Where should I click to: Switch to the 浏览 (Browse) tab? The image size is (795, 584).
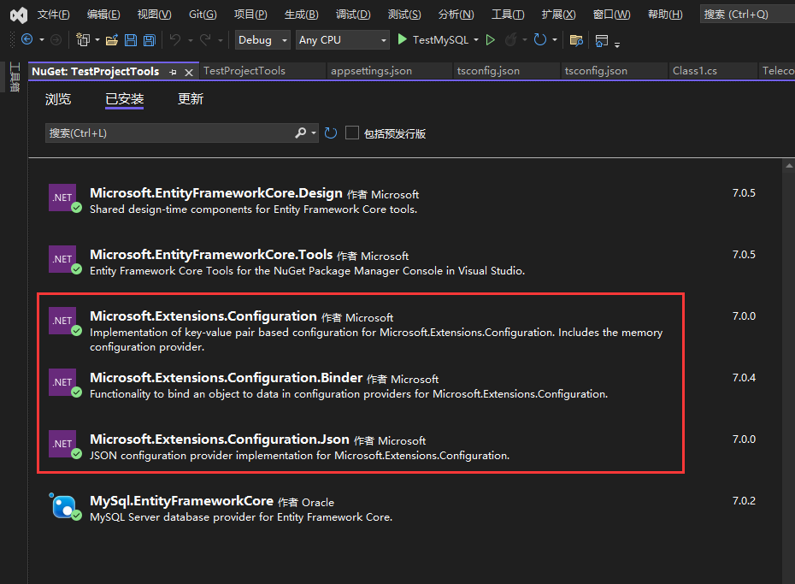pos(58,99)
